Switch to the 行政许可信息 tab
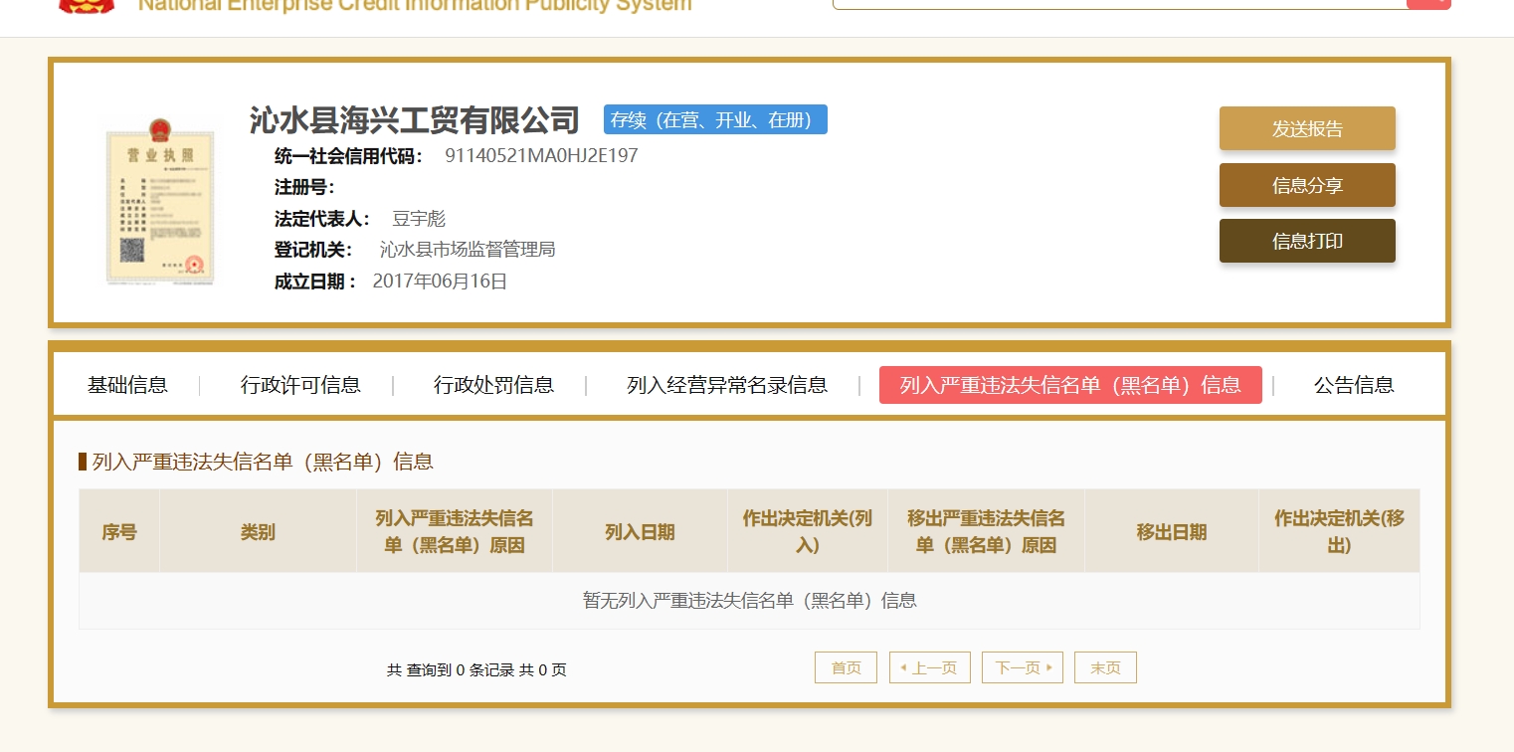Viewport: 1514px width, 752px height. point(300,385)
